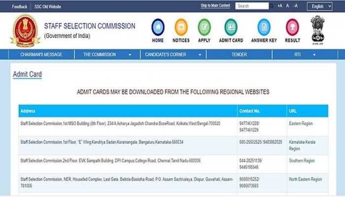The image size is (345, 197).
Task: Open the North Eastern Region link
Action: point(306,179)
